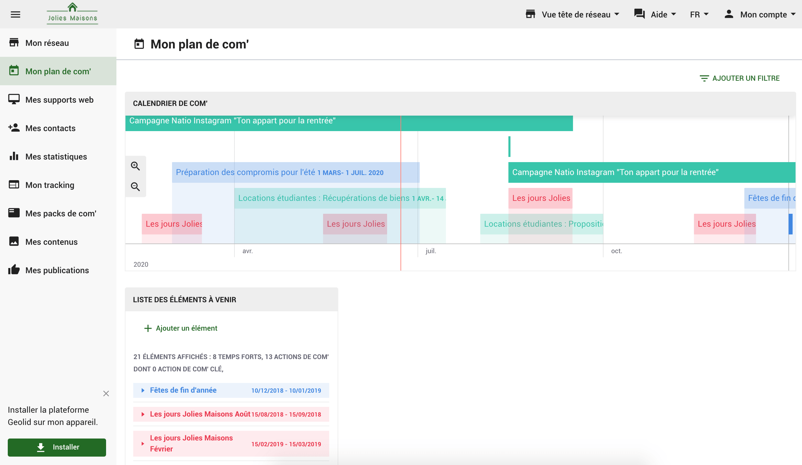802x465 pixels.
Task: Click the store icon next to Mon réseau
Action: point(14,43)
